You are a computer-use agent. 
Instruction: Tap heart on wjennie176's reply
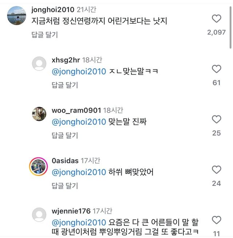tap(216, 220)
